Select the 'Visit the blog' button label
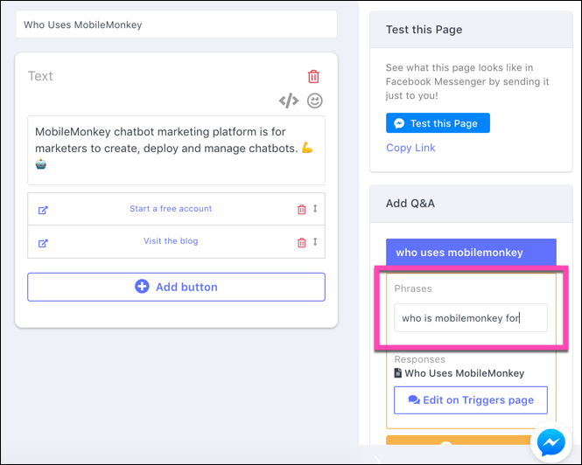 point(171,241)
